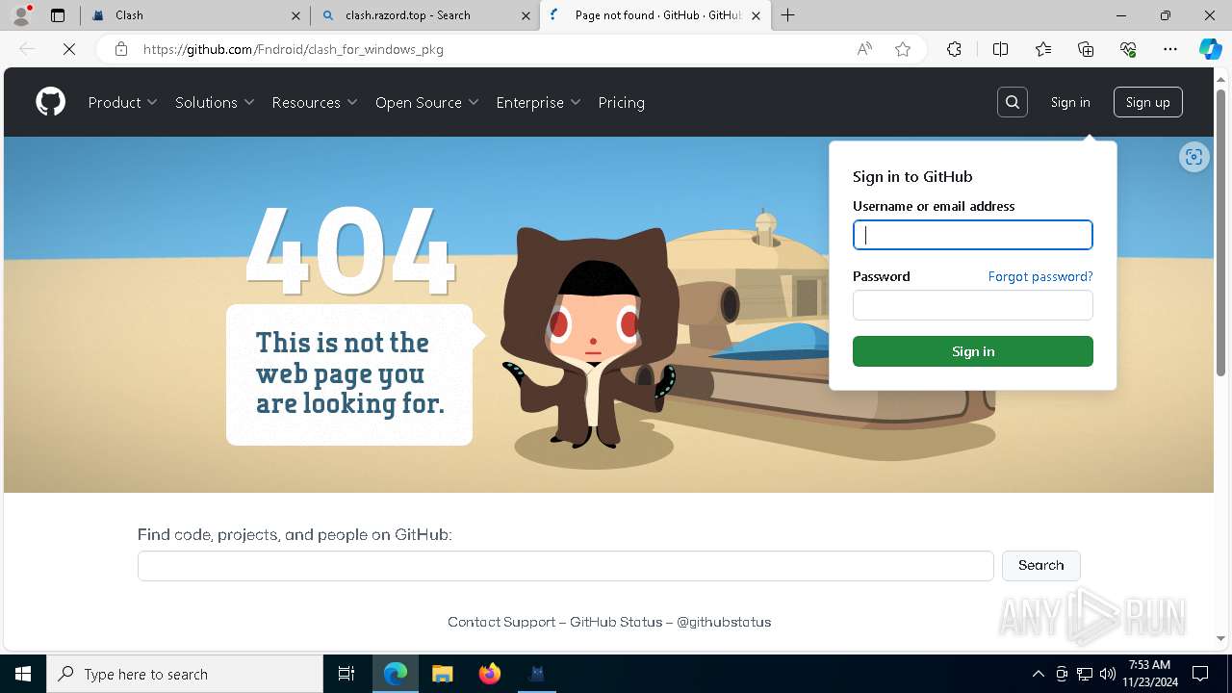Open the Contact Support link
Viewport: 1232px width, 693px height.
coord(501,622)
